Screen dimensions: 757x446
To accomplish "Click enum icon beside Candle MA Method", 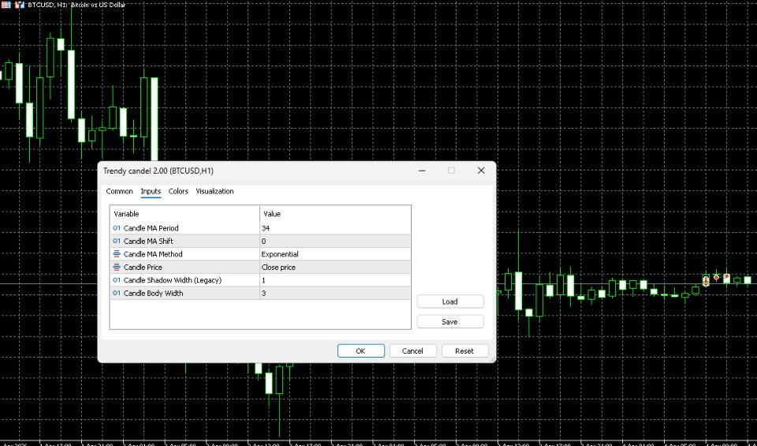I will coord(117,254).
